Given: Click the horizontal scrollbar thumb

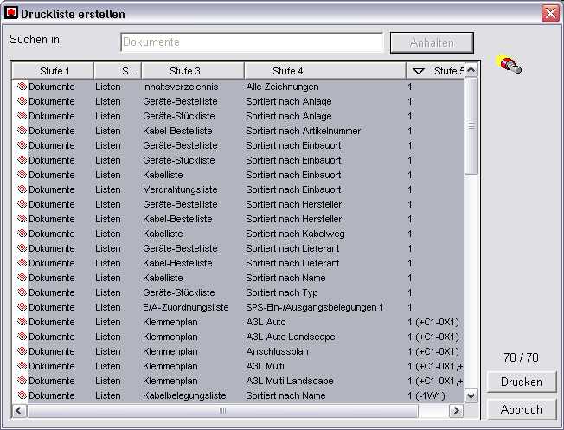Looking at the screenshot, I should (x=222, y=410).
